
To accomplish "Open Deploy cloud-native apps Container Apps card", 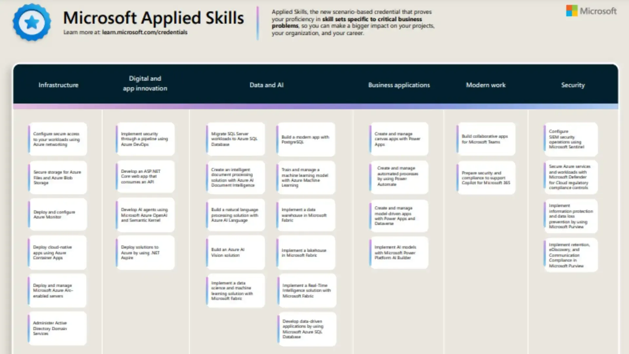I will click(x=57, y=252).
